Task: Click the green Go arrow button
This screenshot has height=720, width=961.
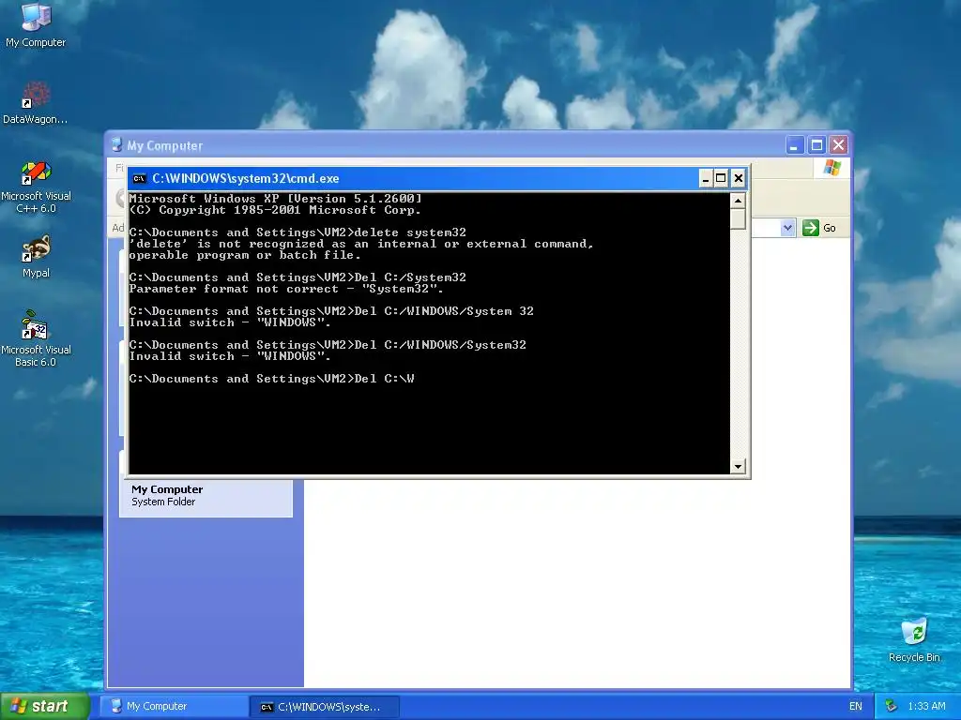Action: [811, 228]
